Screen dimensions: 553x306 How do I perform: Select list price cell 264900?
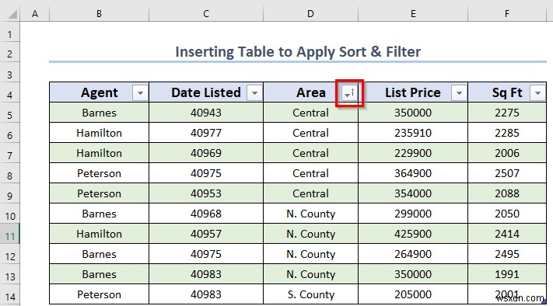[413, 254]
